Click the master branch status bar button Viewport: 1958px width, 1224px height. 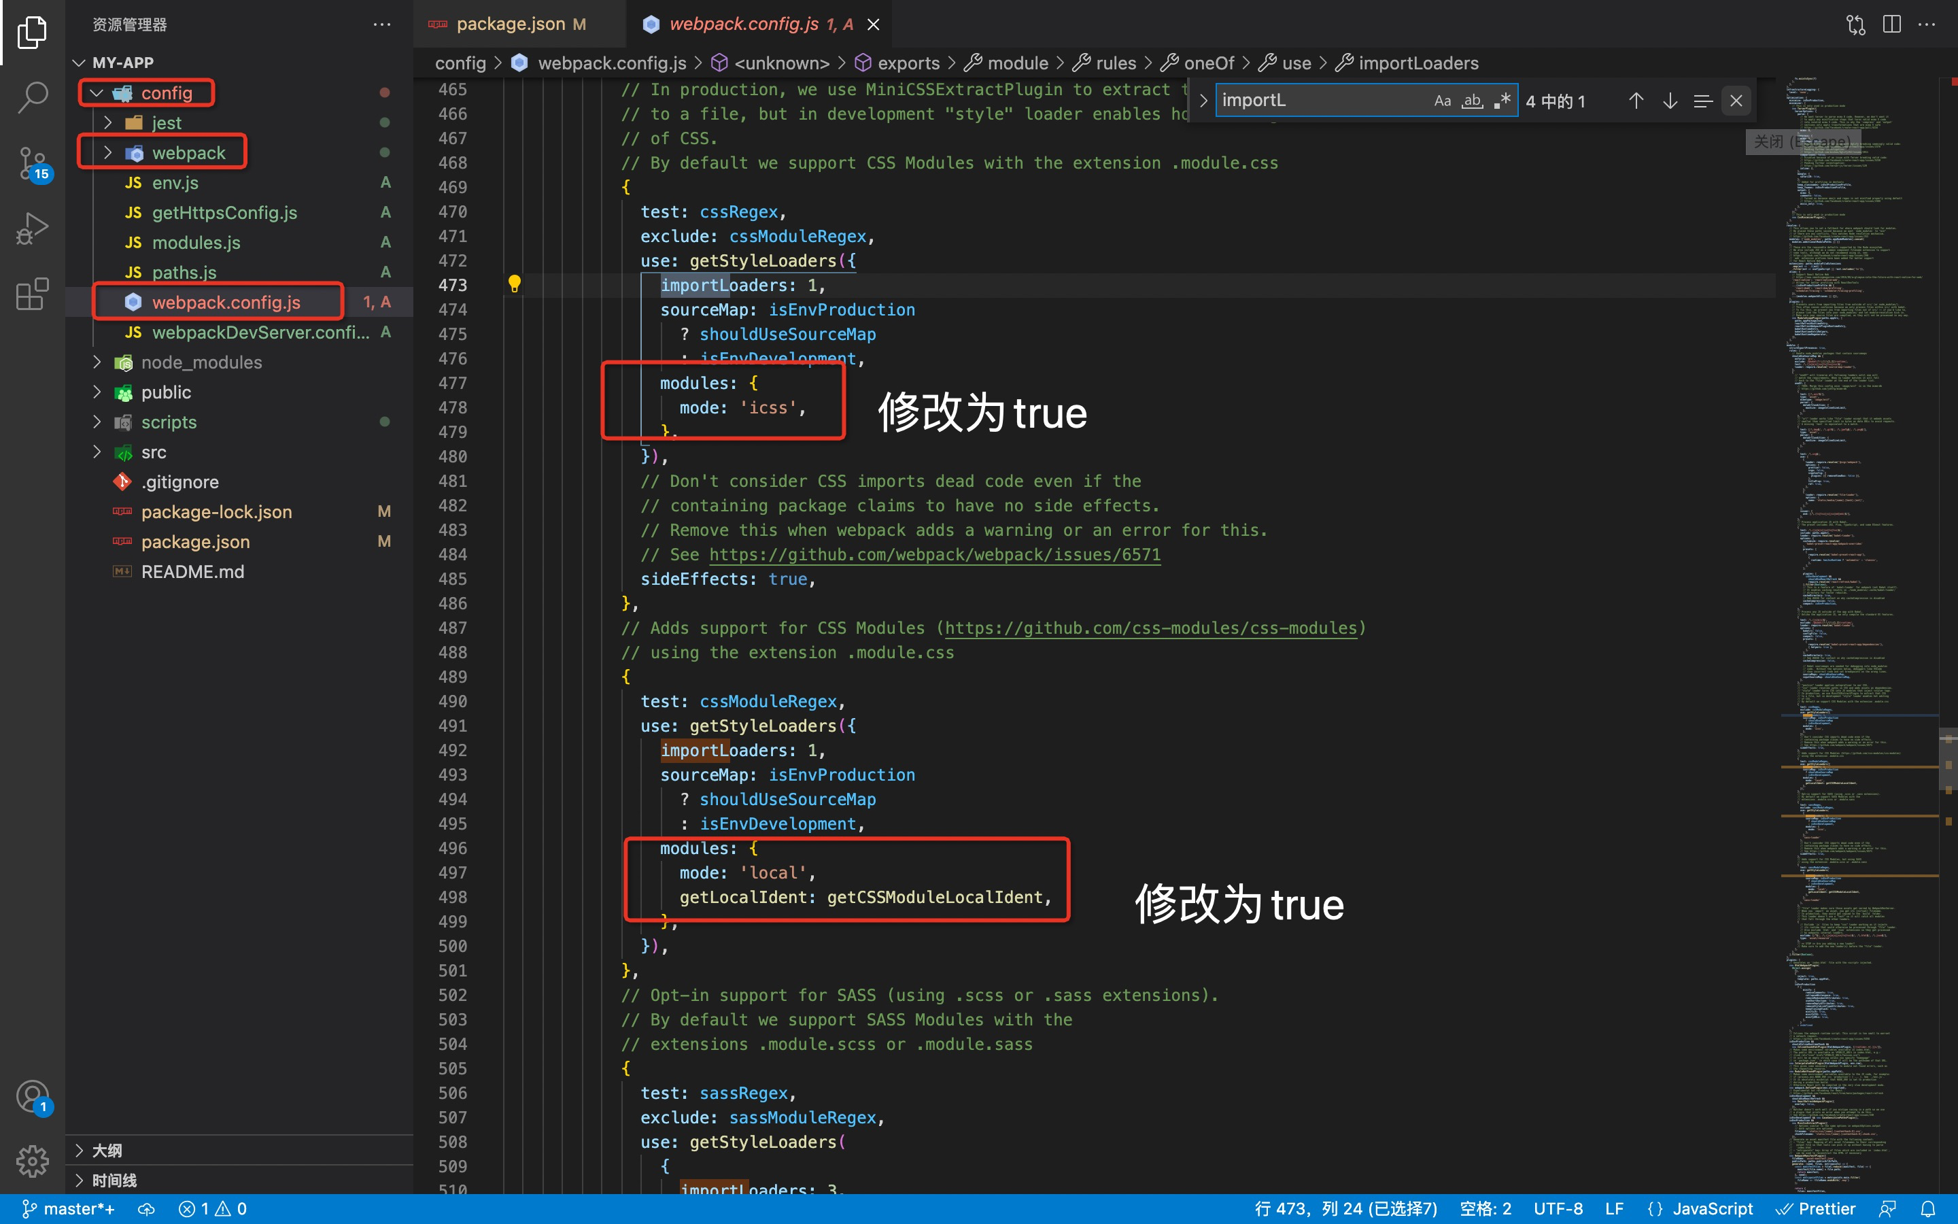(69, 1208)
